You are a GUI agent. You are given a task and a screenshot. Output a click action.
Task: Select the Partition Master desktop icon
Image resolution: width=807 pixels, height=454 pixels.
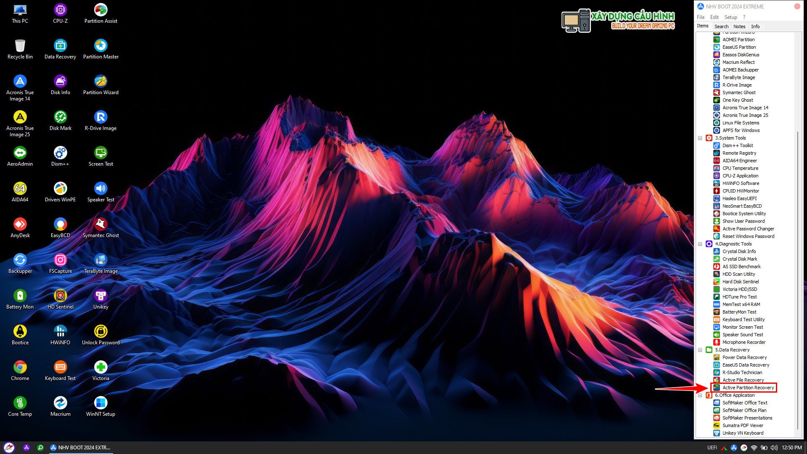pos(100,49)
